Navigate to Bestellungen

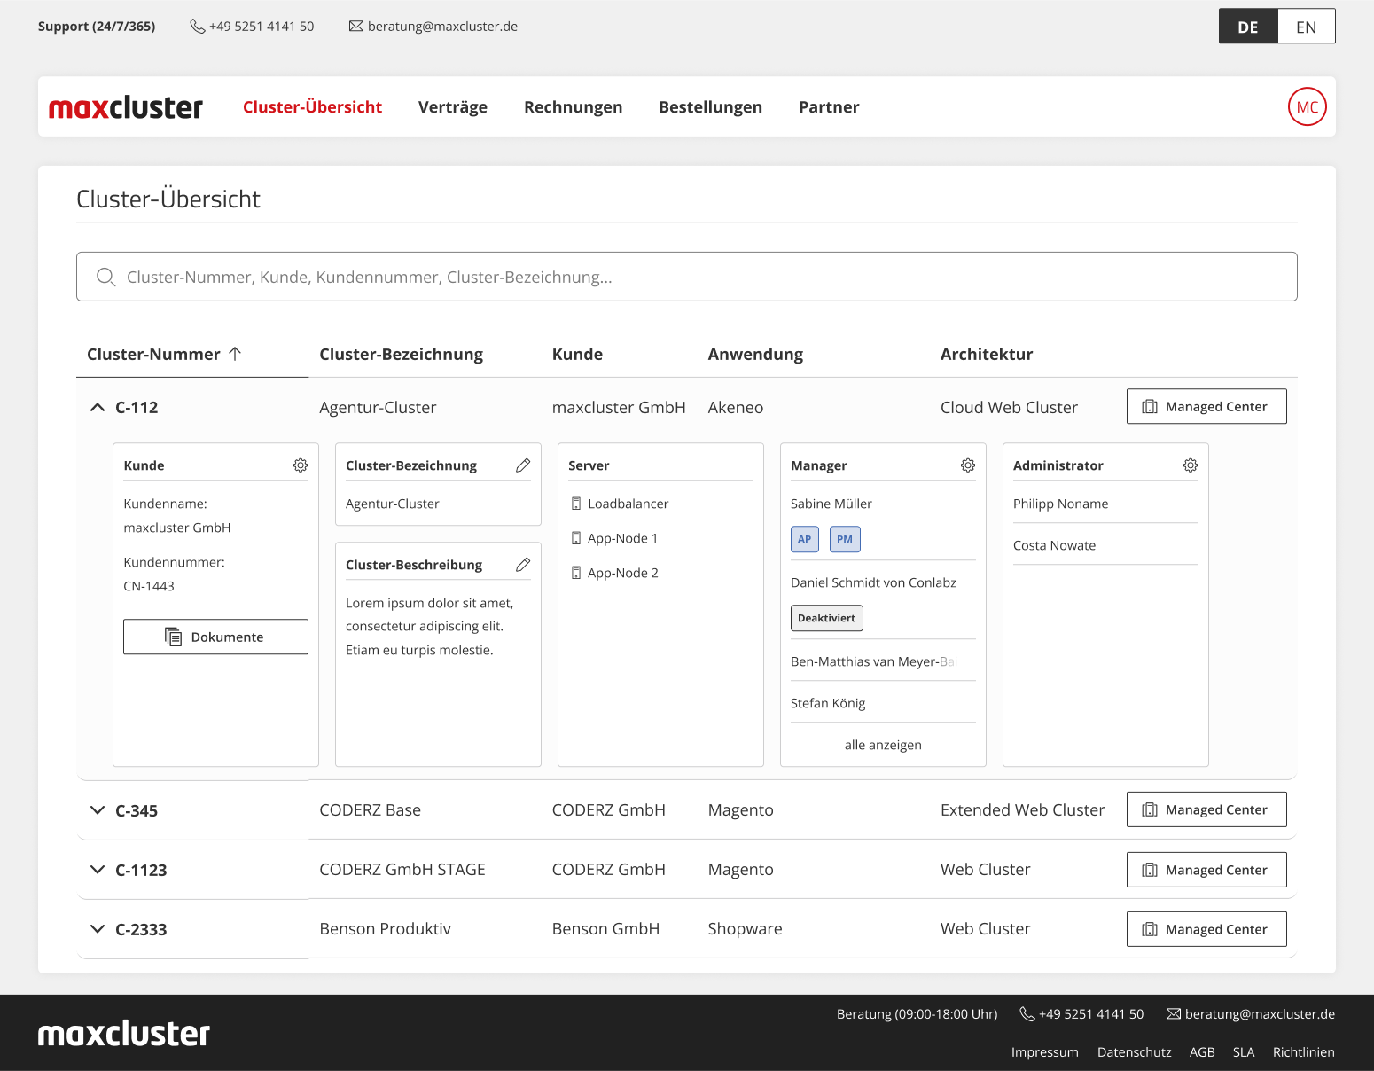point(710,107)
